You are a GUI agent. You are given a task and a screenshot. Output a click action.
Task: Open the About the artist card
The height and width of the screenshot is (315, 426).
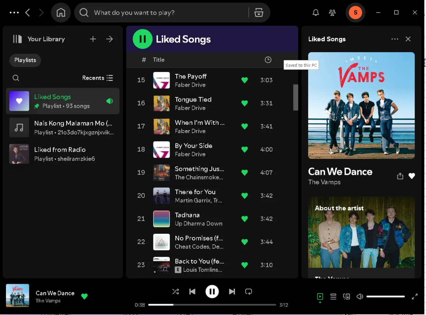coord(361,237)
